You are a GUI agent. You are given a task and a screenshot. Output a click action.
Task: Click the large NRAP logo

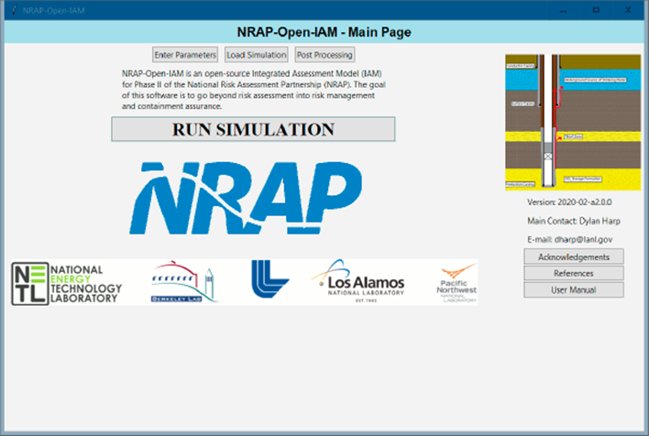(x=246, y=198)
